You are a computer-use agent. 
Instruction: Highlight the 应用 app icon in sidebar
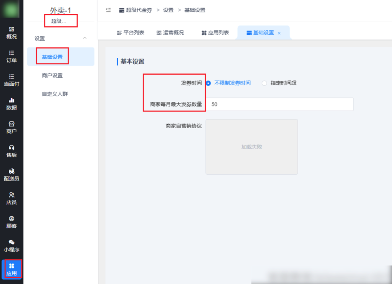point(11,269)
